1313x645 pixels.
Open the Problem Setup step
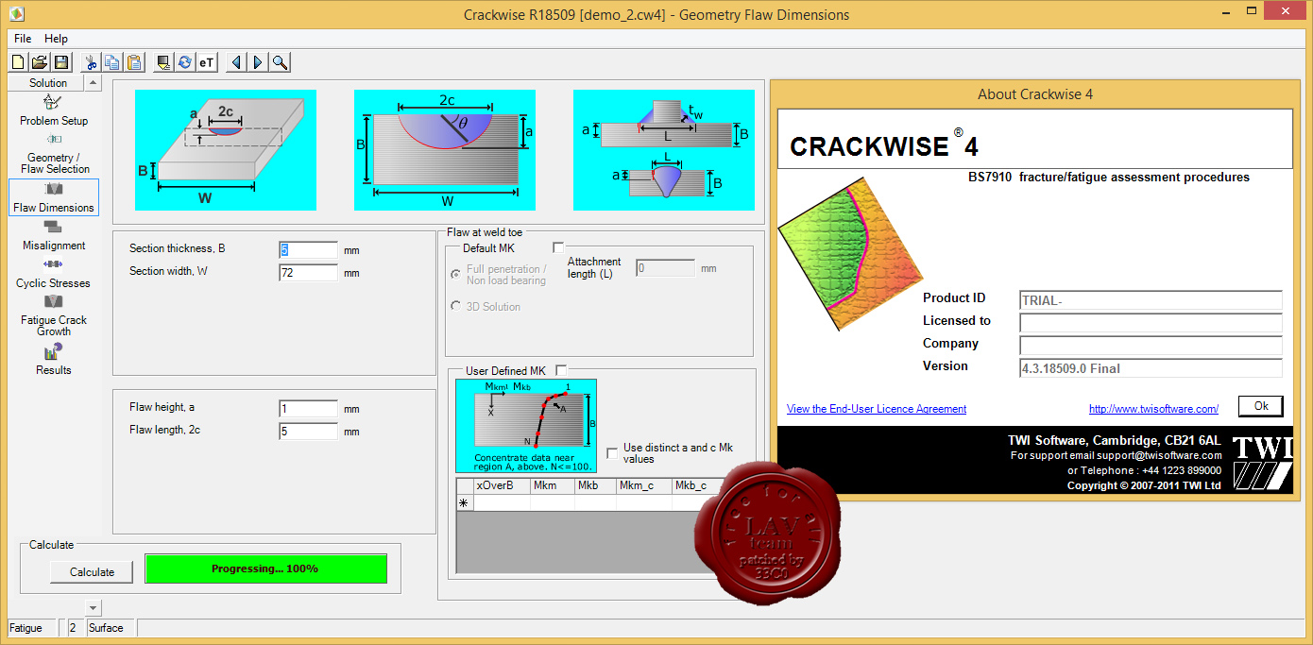pyautogui.click(x=54, y=110)
